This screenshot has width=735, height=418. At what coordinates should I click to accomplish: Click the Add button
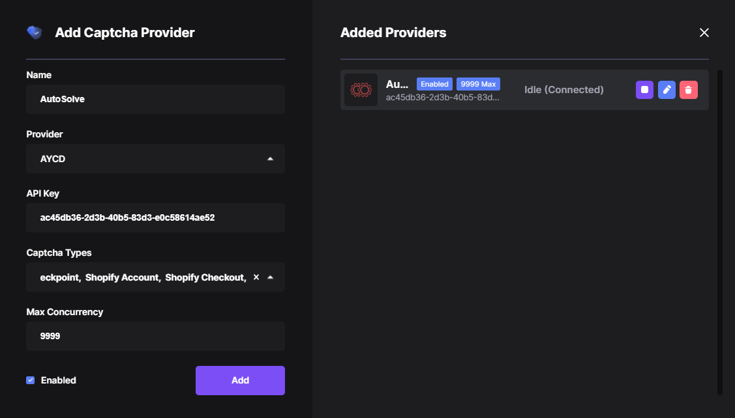[x=240, y=380]
